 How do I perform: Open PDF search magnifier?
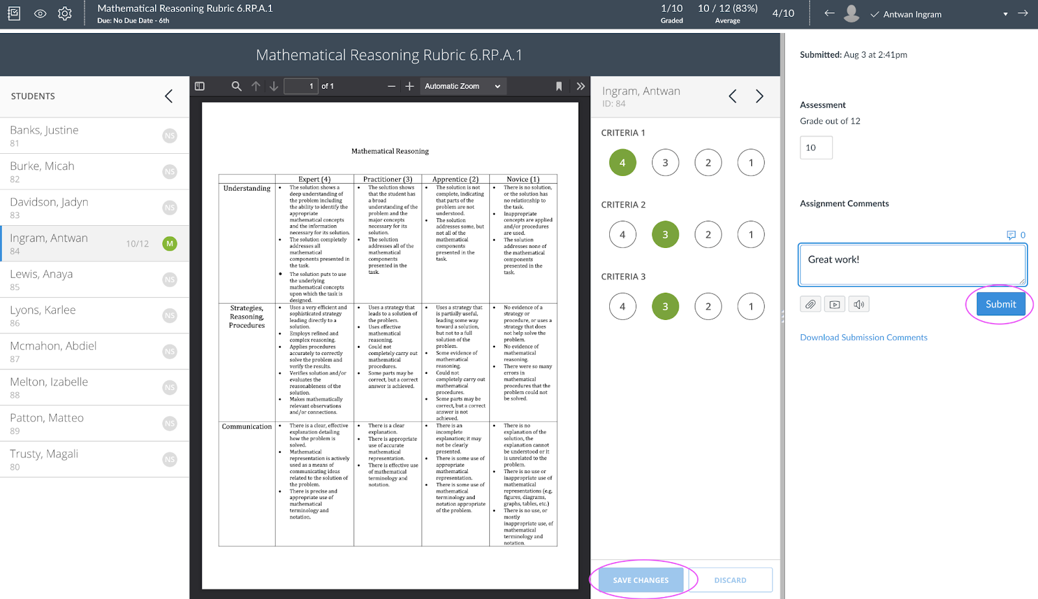click(237, 86)
